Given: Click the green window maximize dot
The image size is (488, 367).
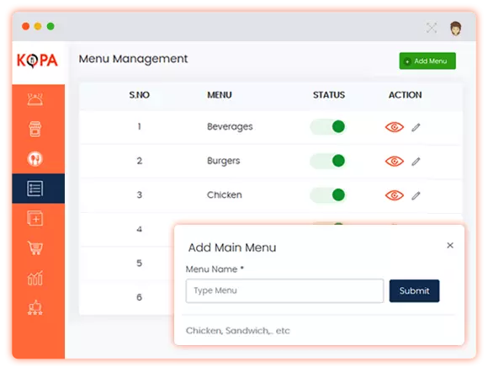Looking at the screenshot, I should coord(50,26).
